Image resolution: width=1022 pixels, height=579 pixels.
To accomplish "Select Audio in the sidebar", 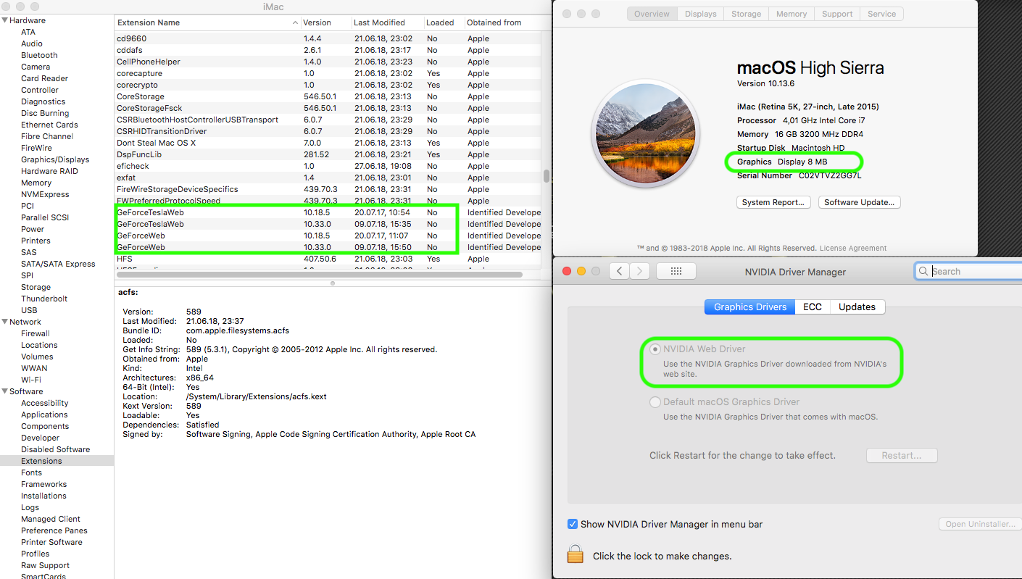I will pos(32,43).
